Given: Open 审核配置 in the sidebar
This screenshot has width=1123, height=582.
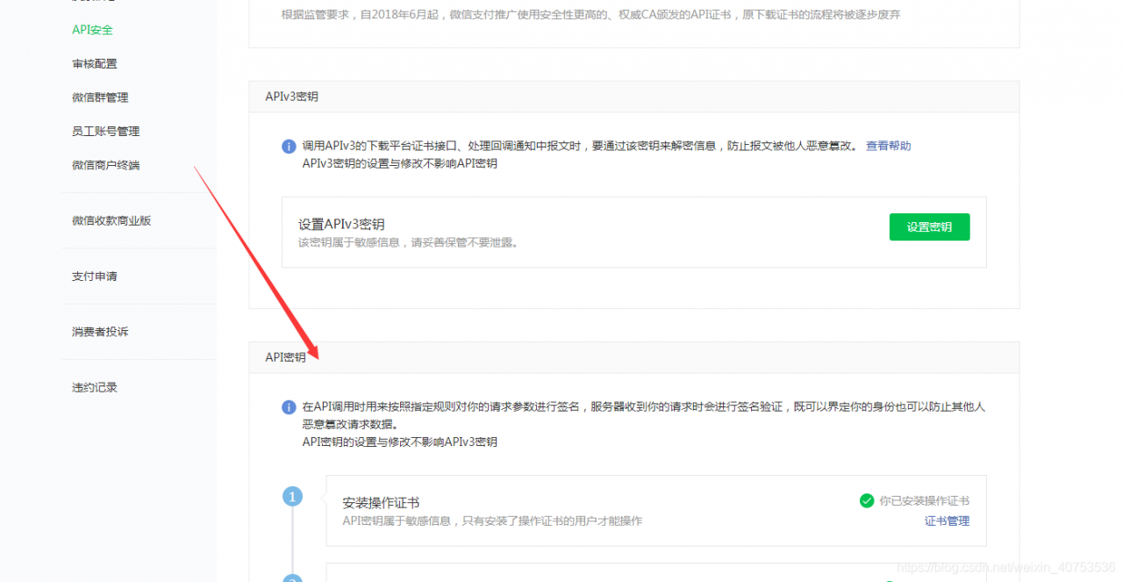Looking at the screenshot, I should 94,63.
